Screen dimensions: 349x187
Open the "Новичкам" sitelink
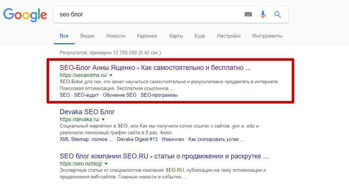[x=173, y=139]
